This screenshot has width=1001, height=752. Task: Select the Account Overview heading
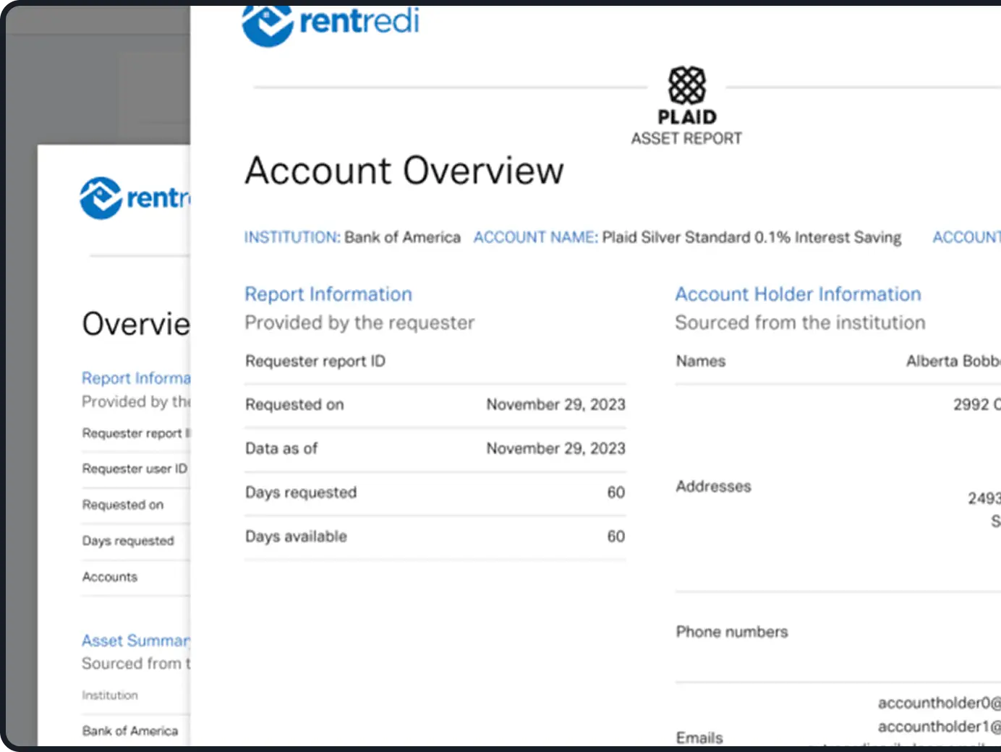click(404, 171)
